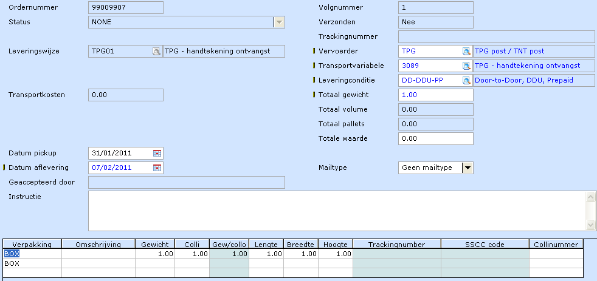Click the Volgnummer field
The image size is (597, 281).
click(x=436, y=8)
